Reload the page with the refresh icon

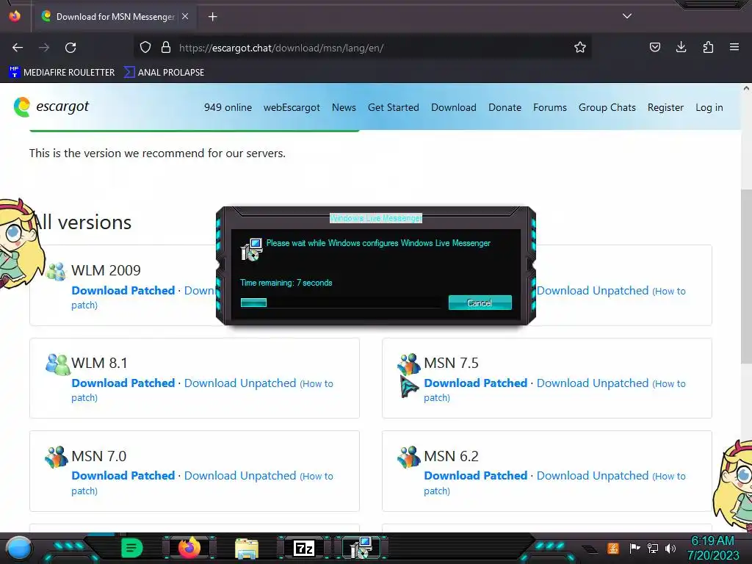[70, 48]
